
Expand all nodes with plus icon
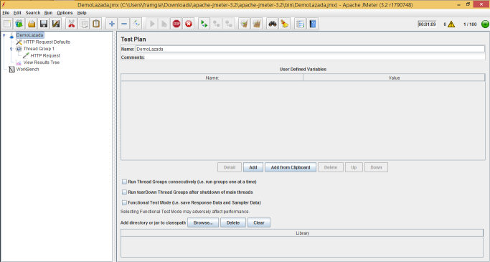tap(112, 24)
